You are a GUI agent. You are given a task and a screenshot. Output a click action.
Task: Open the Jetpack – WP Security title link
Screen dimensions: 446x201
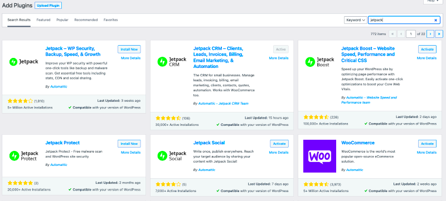pos(73,51)
